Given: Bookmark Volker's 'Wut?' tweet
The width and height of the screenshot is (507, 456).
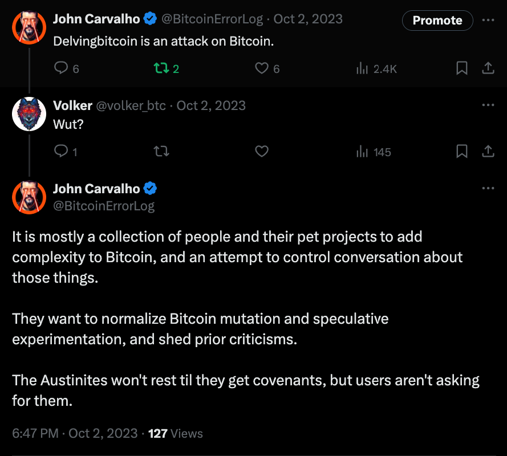Looking at the screenshot, I should click(462, 152).
